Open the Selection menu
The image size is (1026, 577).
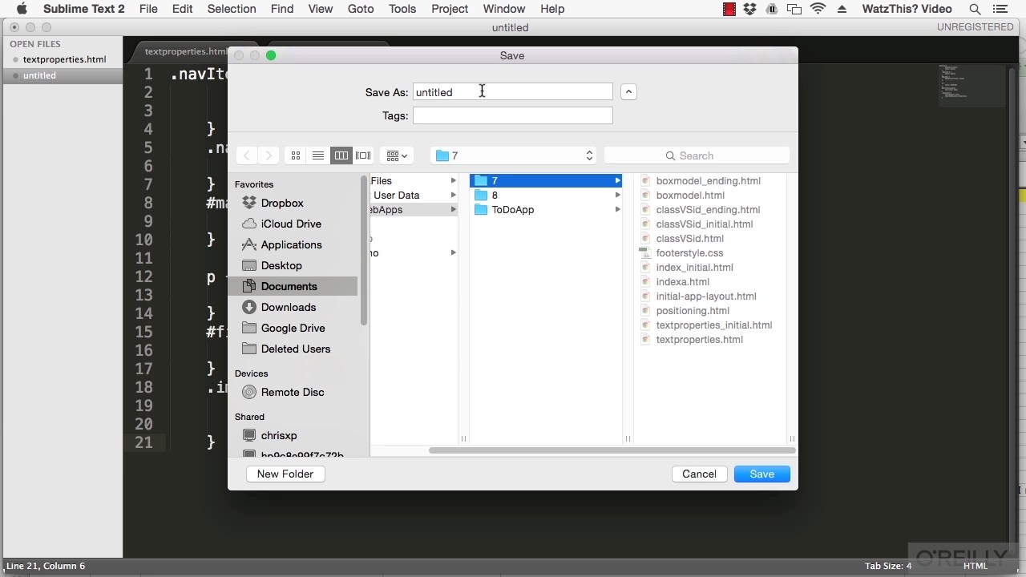click(x=232, y=9)
